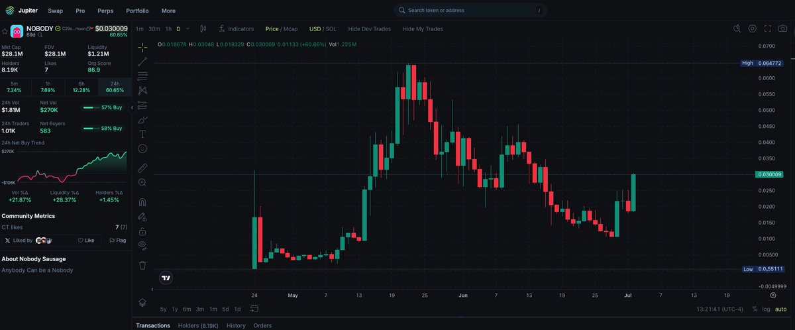The image size is (795, 330).
Task: Open the Perps page
Action: click(105, 11)
